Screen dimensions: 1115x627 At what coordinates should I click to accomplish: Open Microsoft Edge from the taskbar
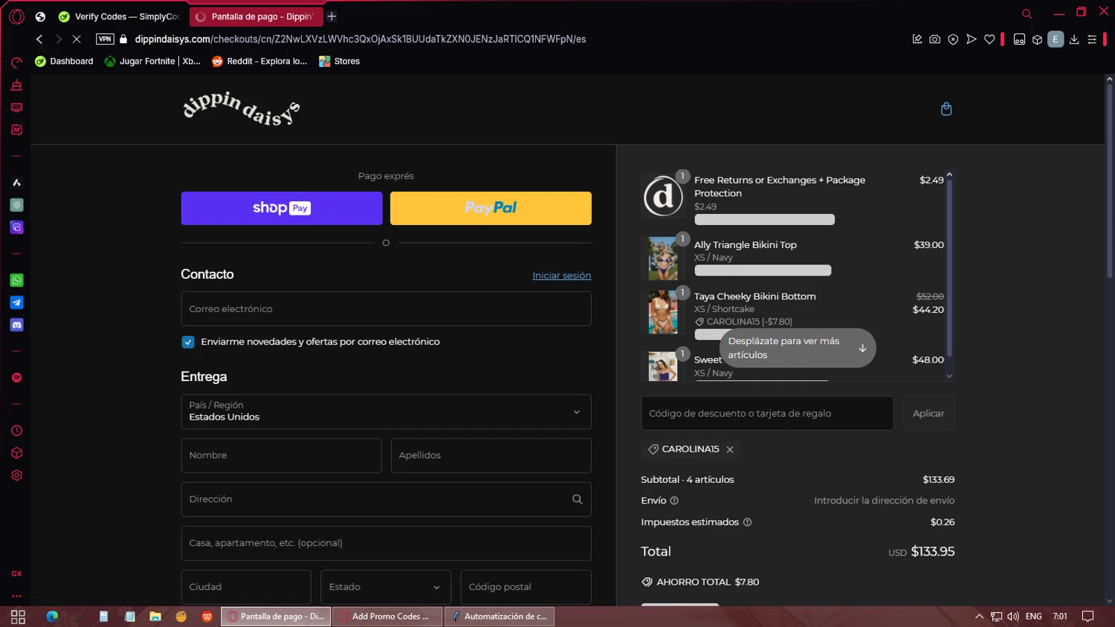click(52, 617)
